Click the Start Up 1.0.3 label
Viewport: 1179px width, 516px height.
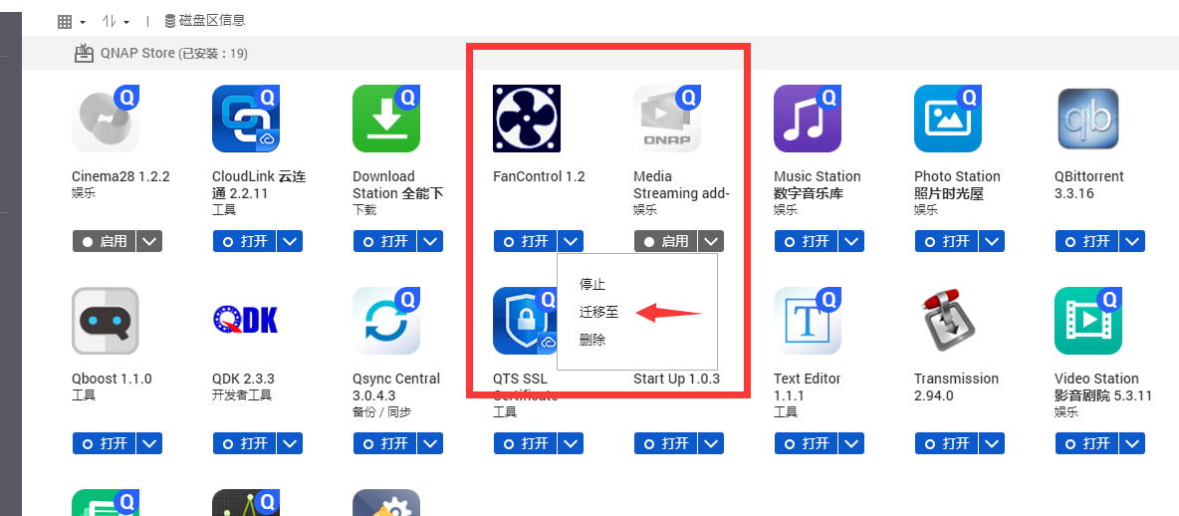(x=677, y=379)
